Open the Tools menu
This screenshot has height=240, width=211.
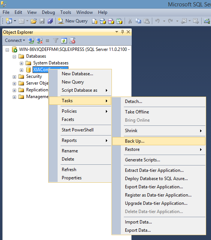click(65, 12)
